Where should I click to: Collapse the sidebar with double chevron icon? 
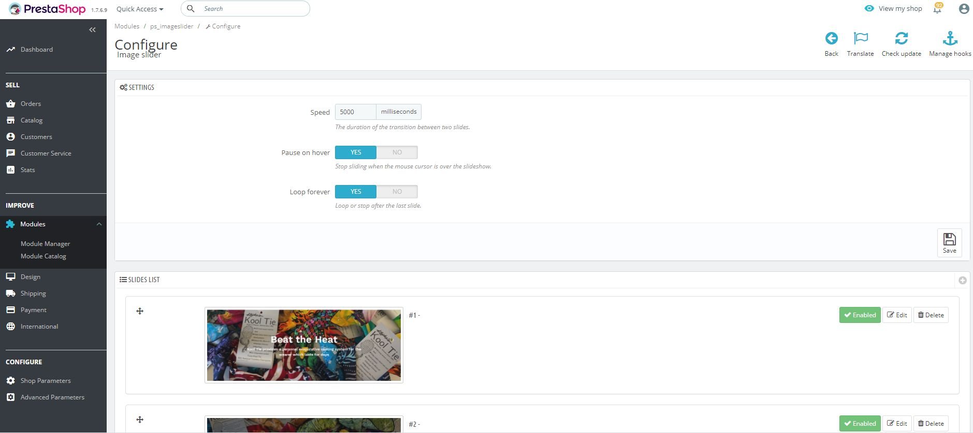(92, 30)
